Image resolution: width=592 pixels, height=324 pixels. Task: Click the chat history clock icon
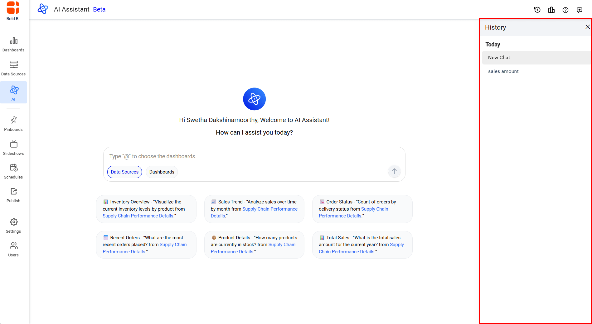coord(537,10)
